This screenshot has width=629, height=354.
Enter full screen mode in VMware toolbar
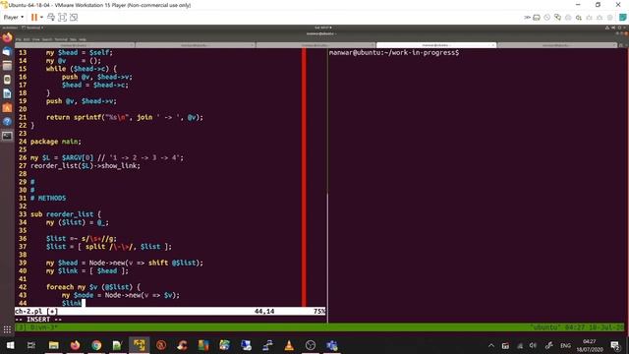[62, 18]
